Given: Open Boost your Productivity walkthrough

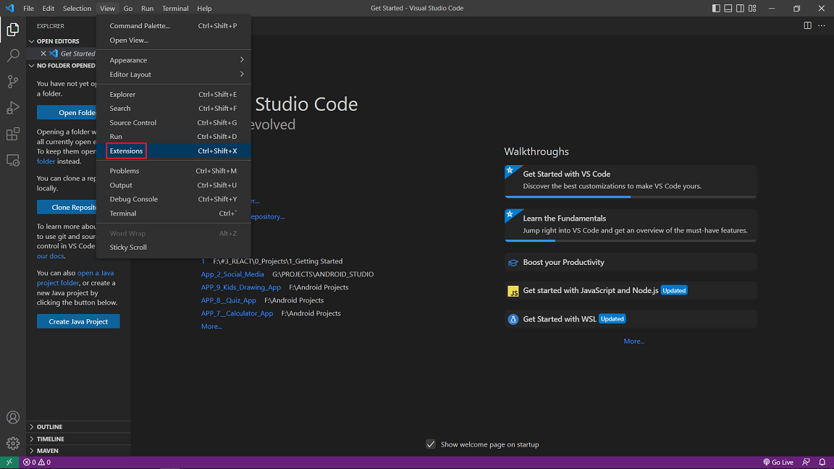Looking at the screenshot, I should 631,262.
